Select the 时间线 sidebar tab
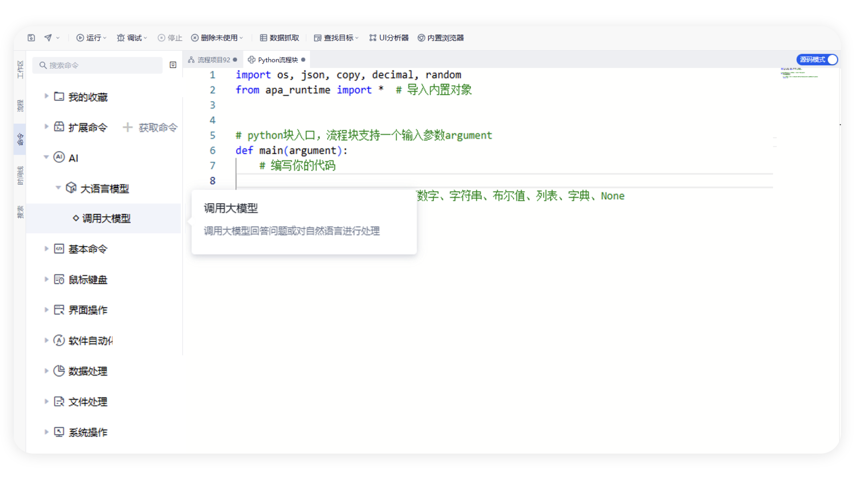The height and width of the screenshot is (479, 854). click(x=20, y=175)
